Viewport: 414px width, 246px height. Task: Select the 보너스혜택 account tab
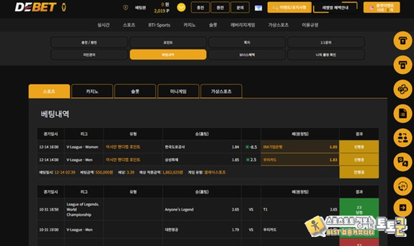[x=247, y=54]
